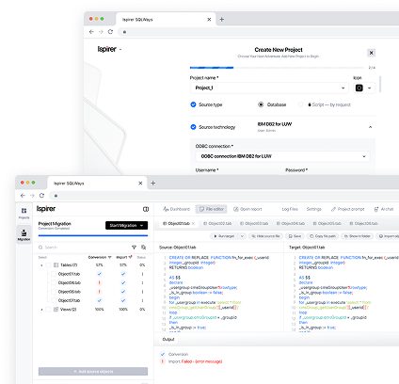
Task: Click the Save button in the editor toolbar
Action: point(295,236)
